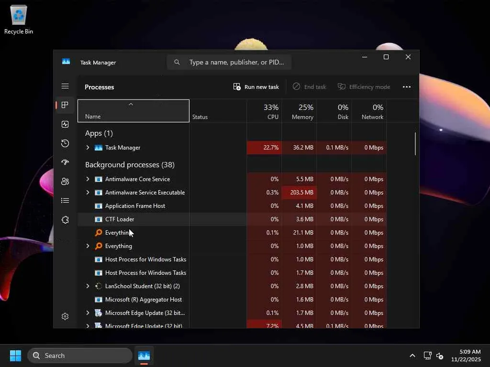
Task: Open the Details sidebar icon
Action: [x=65, y=200]
